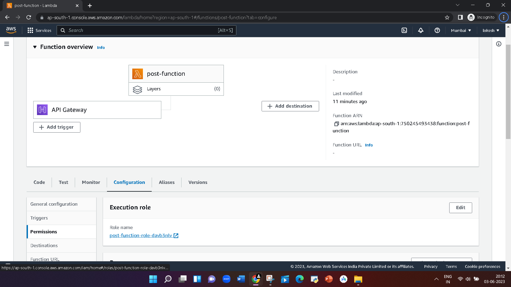This screenshot has height=287, width=511.
Task: Collapse the Function overview section
Action: (35, 47)
